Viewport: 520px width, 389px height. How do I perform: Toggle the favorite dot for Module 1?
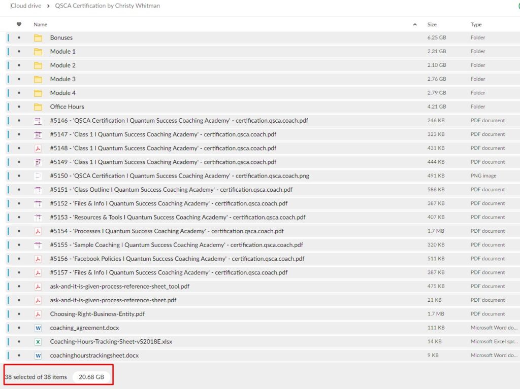(x=19, y=52)
